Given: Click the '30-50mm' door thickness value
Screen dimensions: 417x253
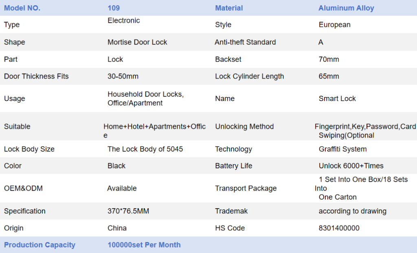Looking at the screenshot, I should pos(123,76).
